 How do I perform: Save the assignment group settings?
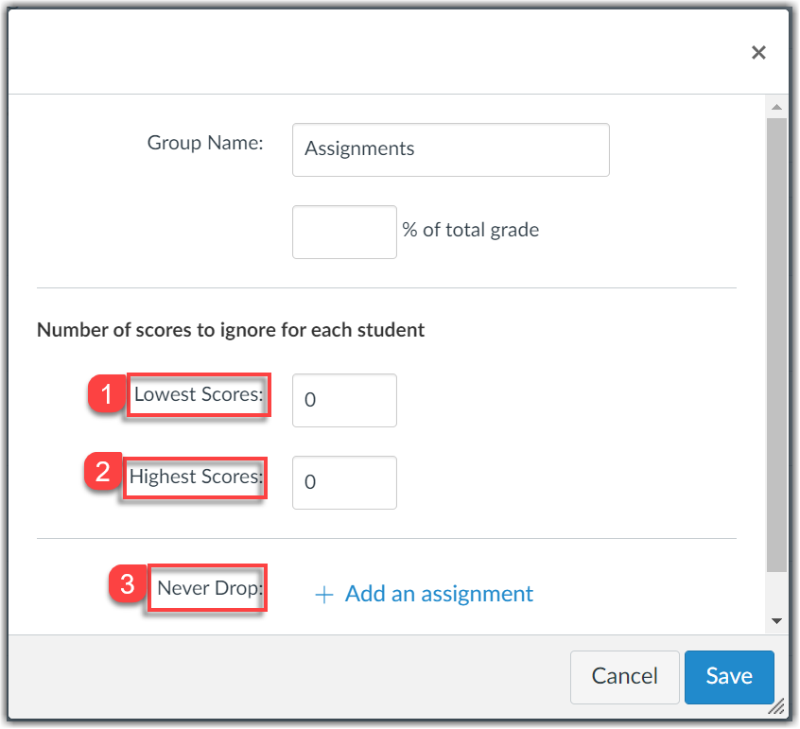point(729,676)
